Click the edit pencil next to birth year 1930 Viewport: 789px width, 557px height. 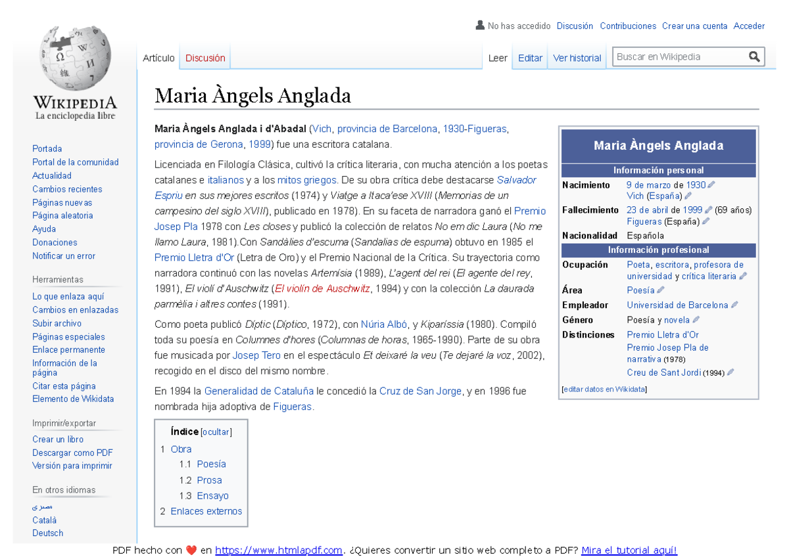tap(711, 185)
